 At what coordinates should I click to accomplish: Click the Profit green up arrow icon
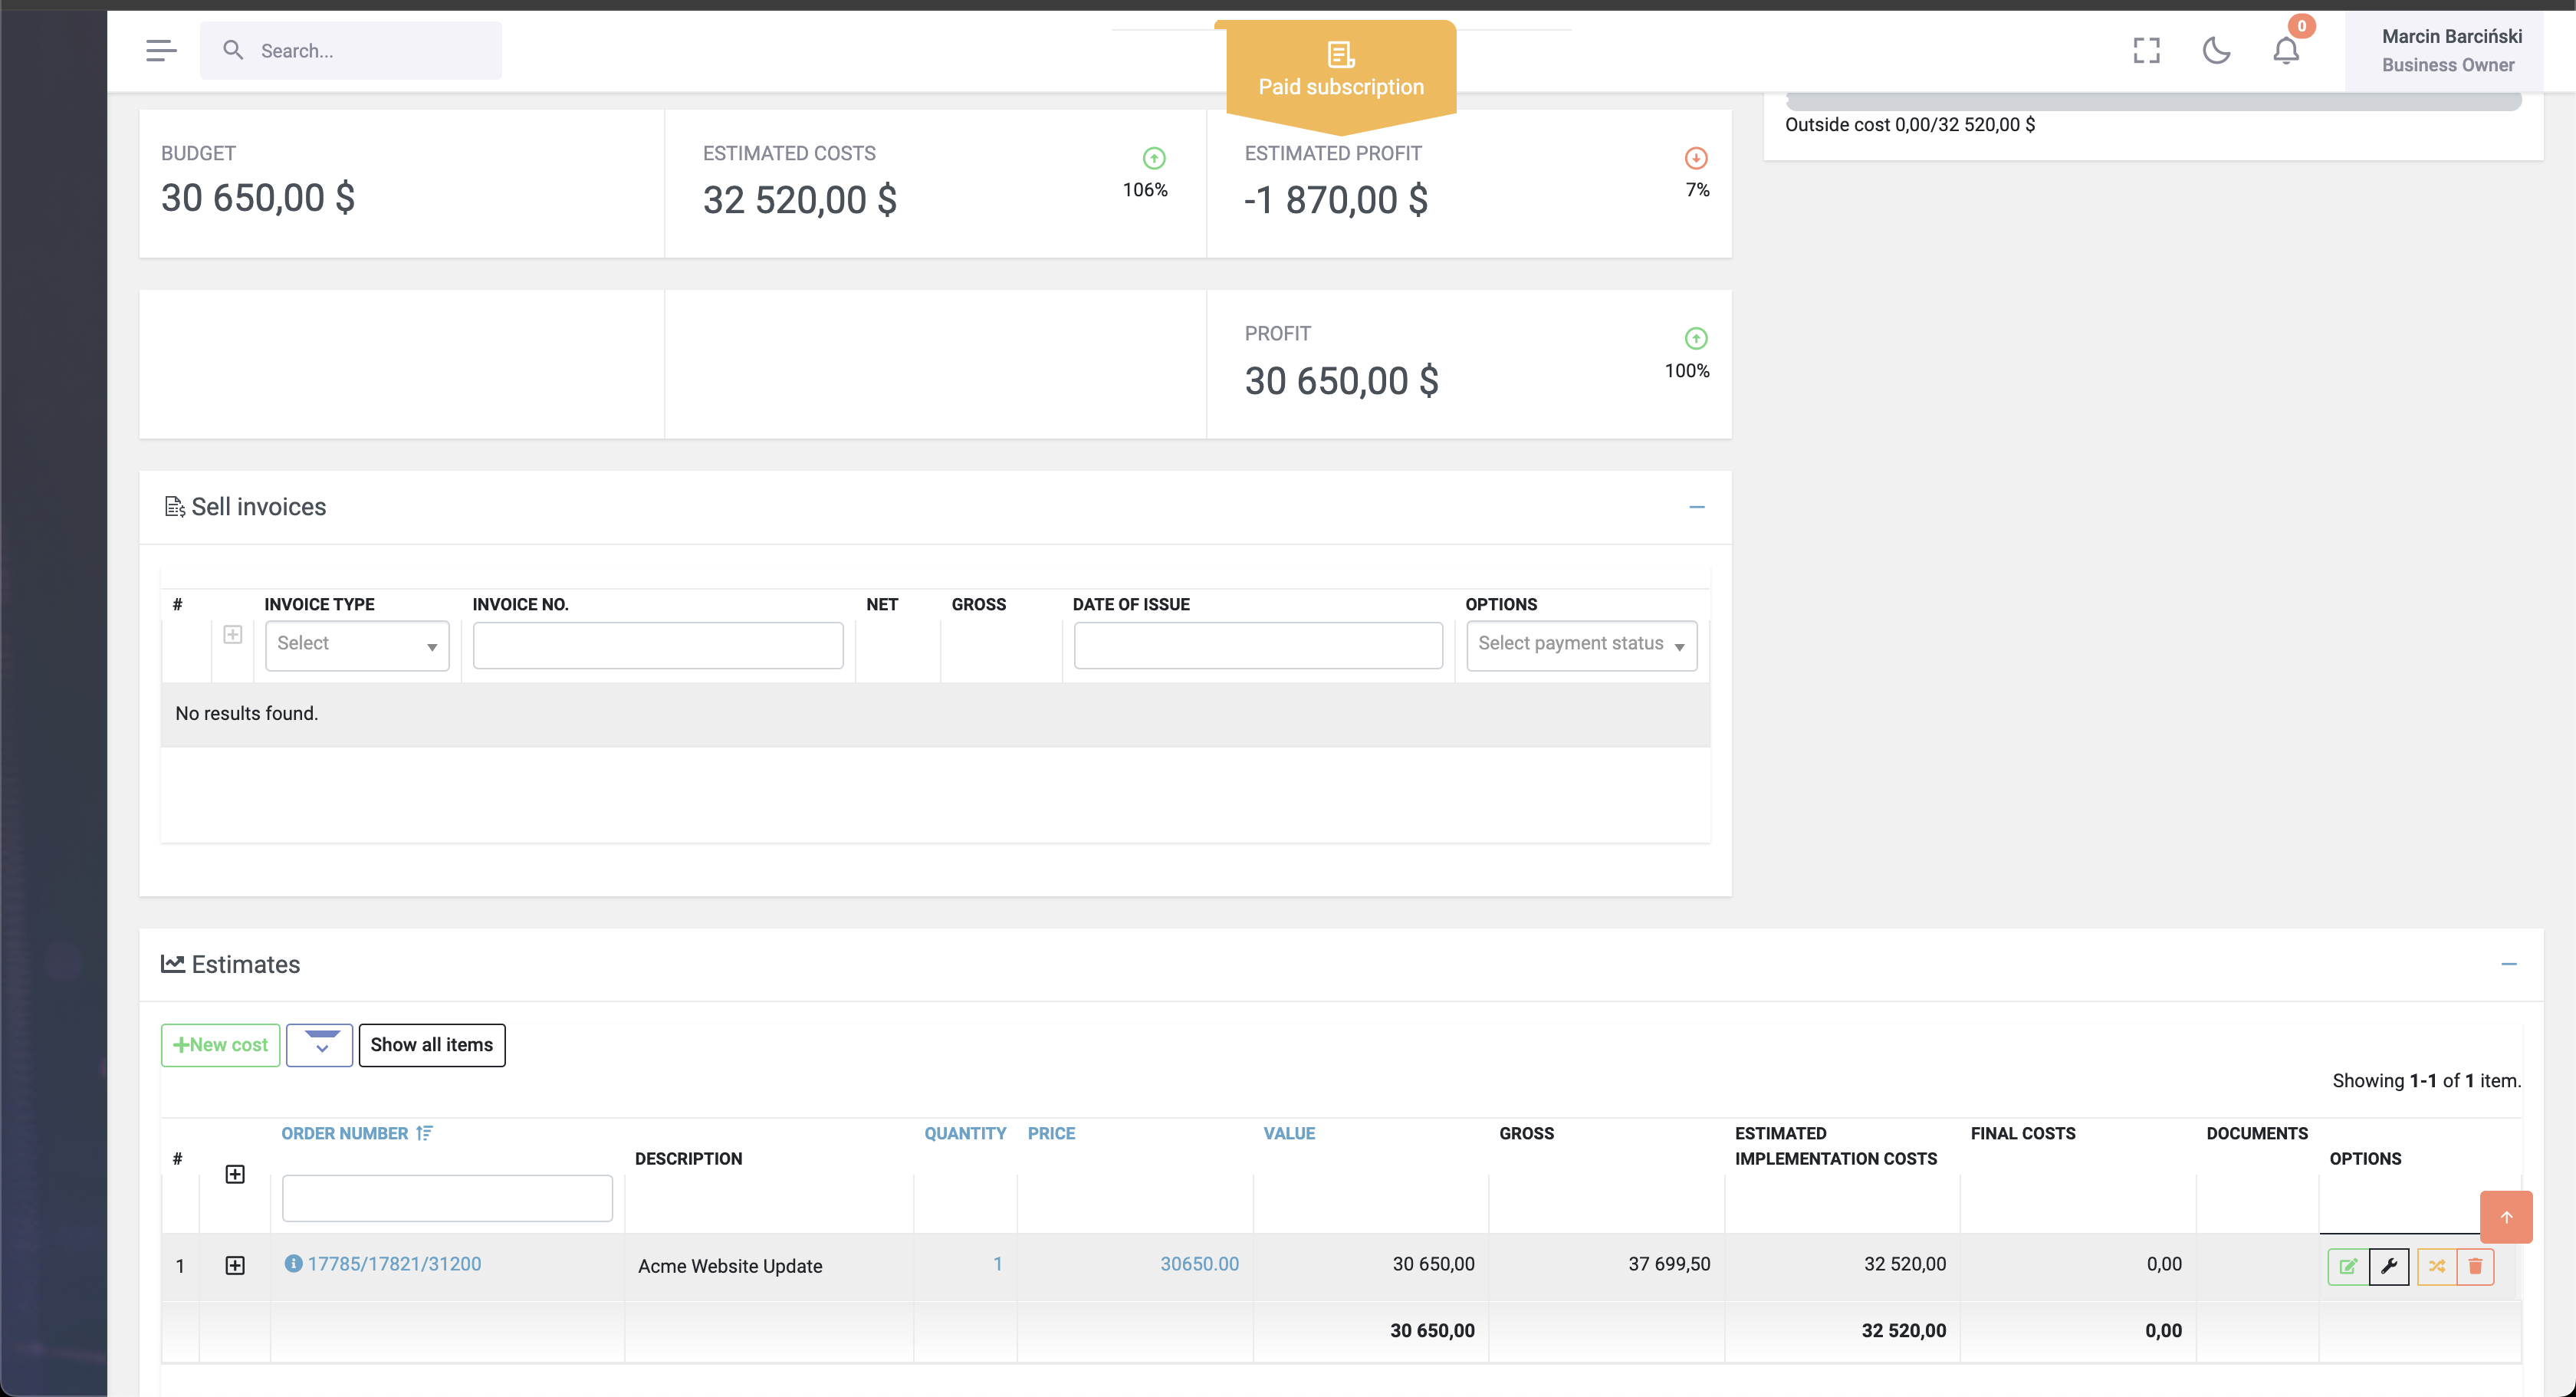1696,338
